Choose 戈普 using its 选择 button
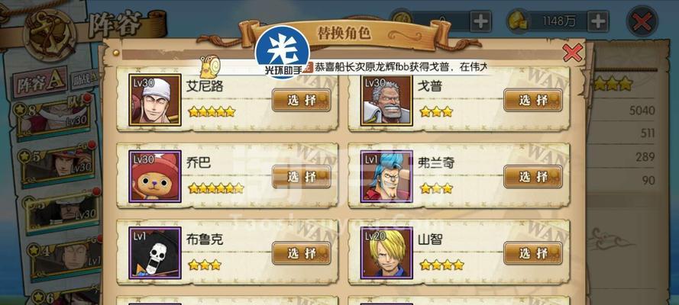 tap(533, 100)
